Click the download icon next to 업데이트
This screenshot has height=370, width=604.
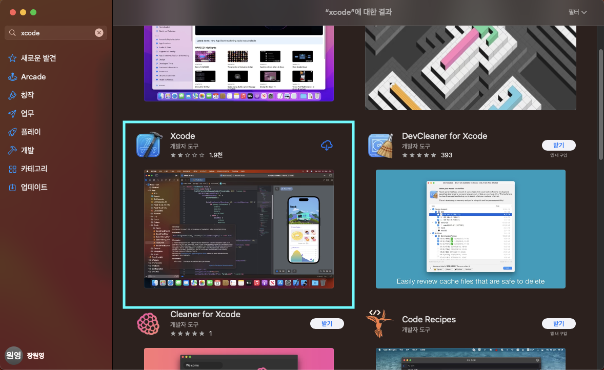tap(12, 188)
